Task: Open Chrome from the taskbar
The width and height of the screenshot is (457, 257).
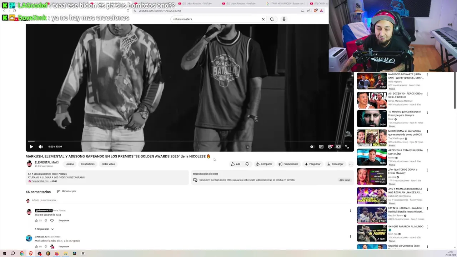Action: click(22, 253)
